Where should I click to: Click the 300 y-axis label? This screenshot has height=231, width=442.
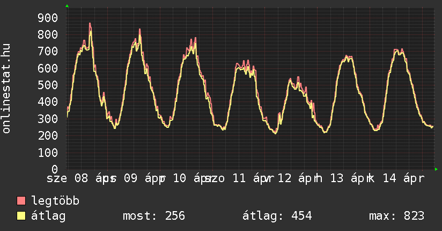(48, 119)
